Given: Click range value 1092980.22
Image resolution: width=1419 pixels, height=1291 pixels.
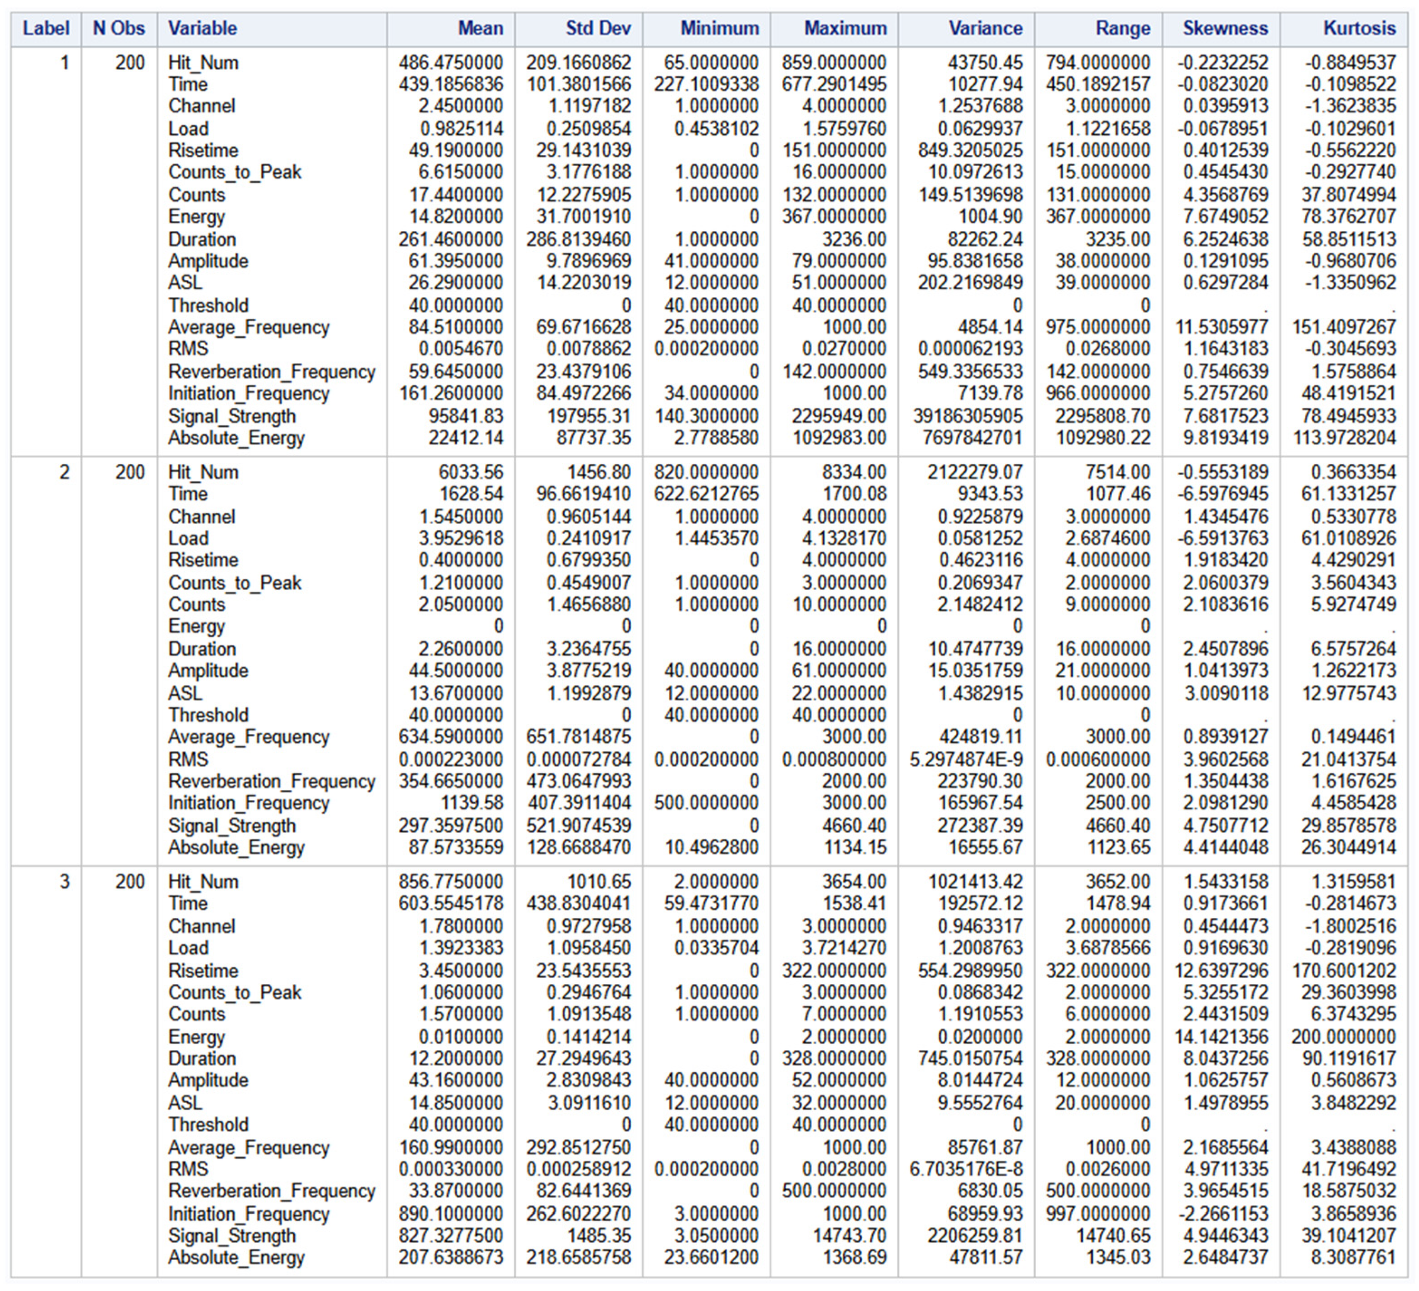Looking at the screenshot, I should pos(1103,438).
